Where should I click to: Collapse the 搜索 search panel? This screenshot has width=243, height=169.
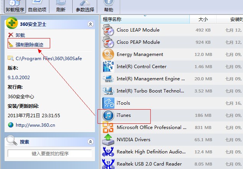[x=91, y=142]
